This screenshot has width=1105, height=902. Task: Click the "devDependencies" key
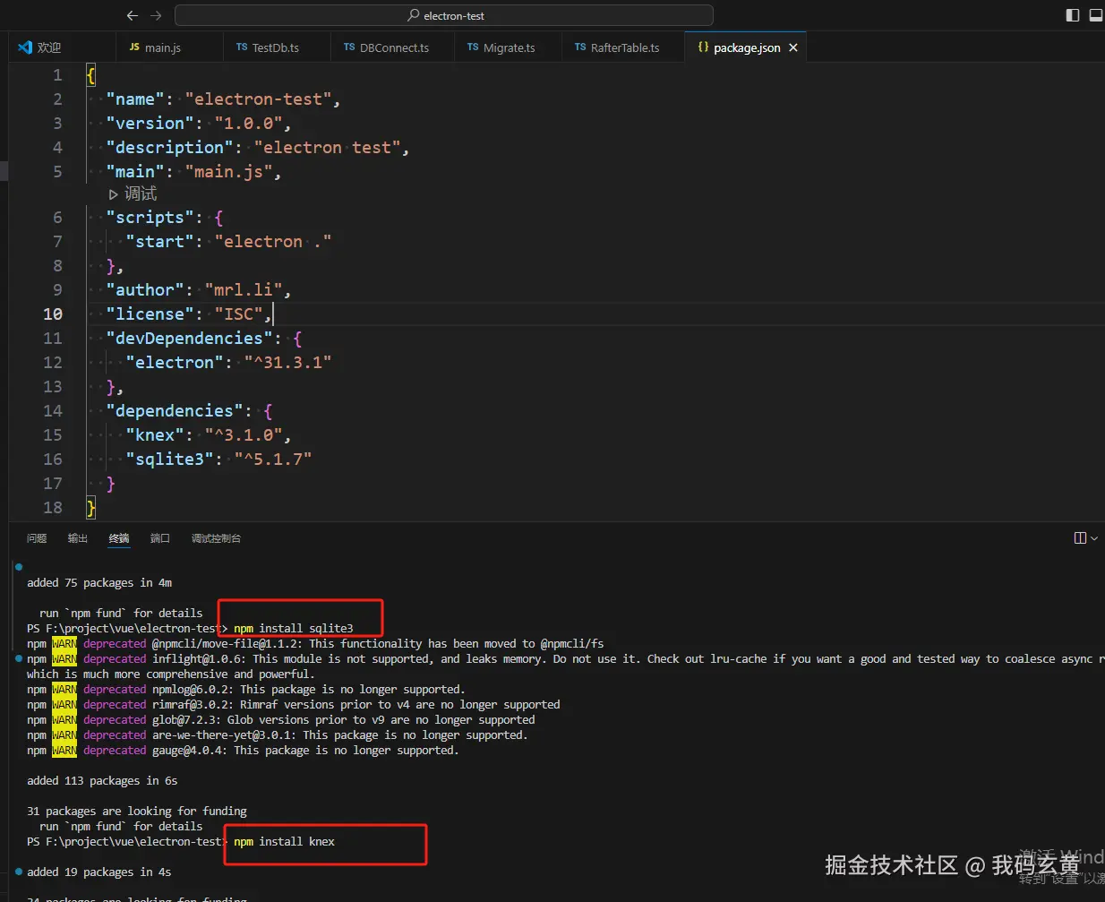tap(189, 339)
